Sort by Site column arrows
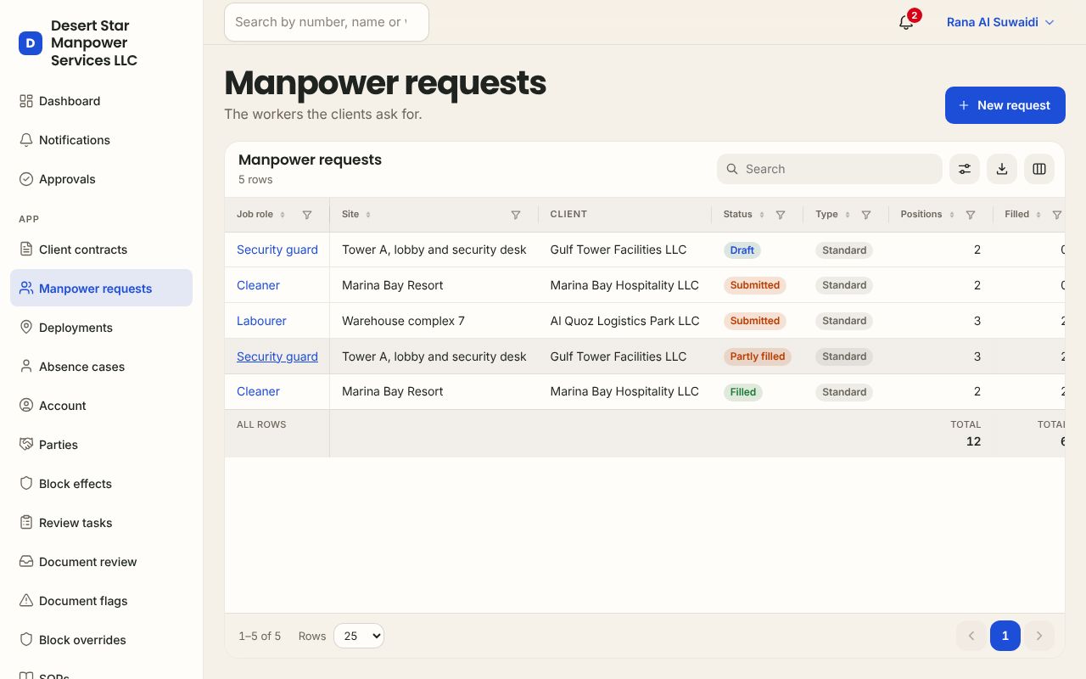This screenshot has width=1086, height=679. [368, 215]
